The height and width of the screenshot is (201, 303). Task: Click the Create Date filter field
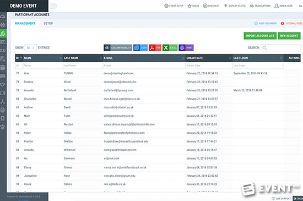pos(209,66)
